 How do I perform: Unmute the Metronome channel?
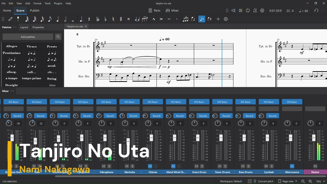[x=292, y=166]
